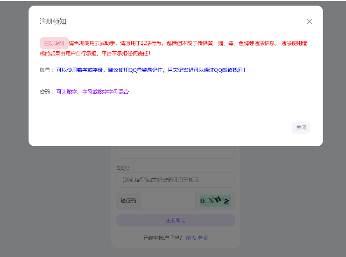
Task: Close the 注册须知 dialog with the X icon
Action: point(309,21)
